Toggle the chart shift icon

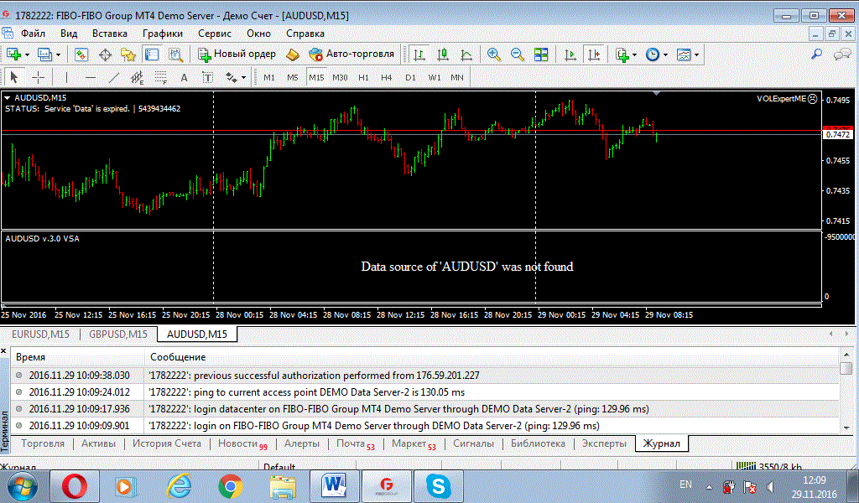594,54
